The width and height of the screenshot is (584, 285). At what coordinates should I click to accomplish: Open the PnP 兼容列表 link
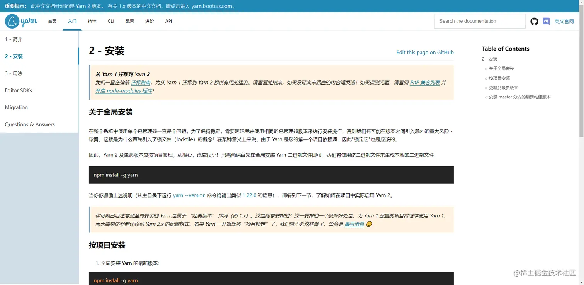(x=425, y=83)
